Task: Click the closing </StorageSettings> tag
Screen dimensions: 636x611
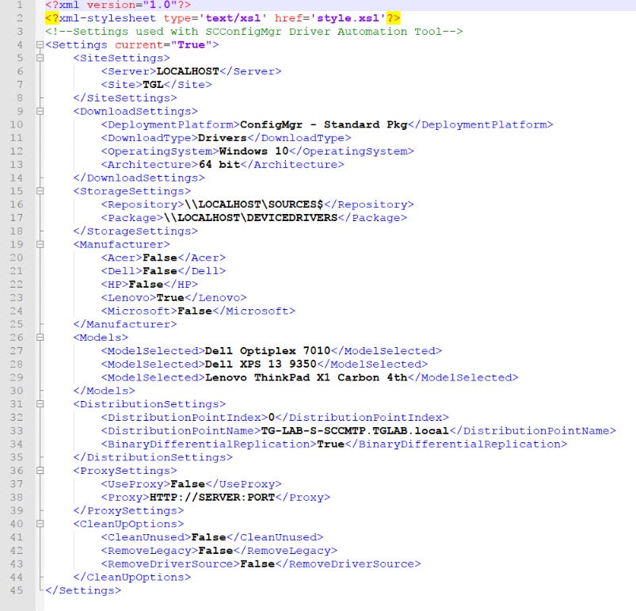Action: [x=135, y=231]
